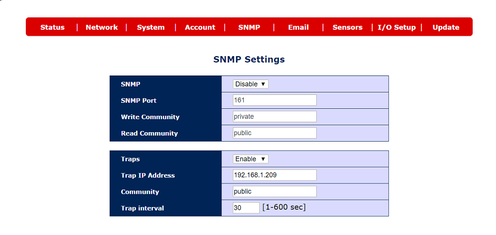
Task: Open the Email configuration page
Action: tap(298, 27)
